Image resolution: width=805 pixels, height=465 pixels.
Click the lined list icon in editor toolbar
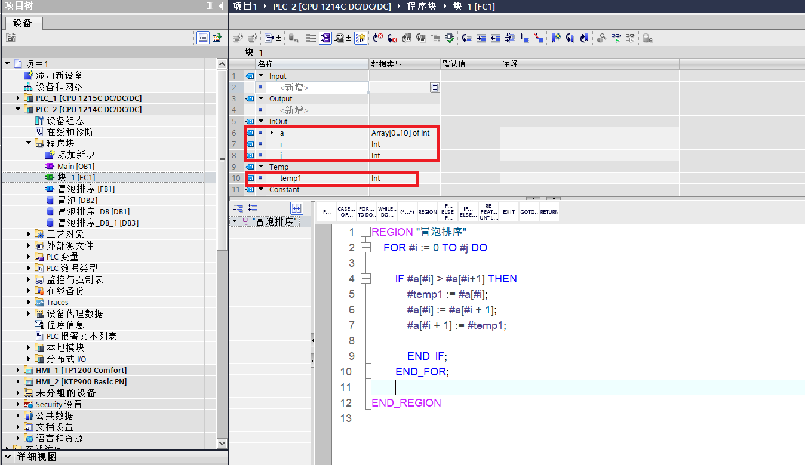311,38
